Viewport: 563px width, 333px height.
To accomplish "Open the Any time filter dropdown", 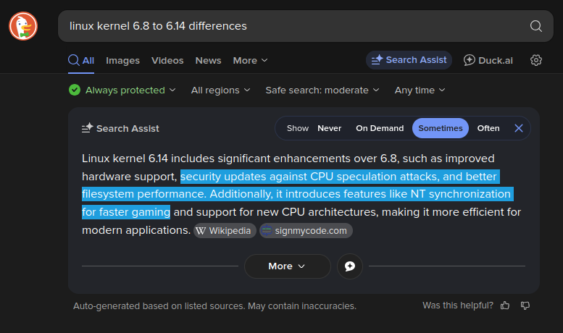I will (420, 90).
